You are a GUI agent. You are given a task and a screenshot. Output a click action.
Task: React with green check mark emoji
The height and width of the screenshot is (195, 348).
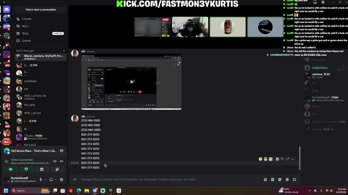pyautogui.click(x=271, y=159)
